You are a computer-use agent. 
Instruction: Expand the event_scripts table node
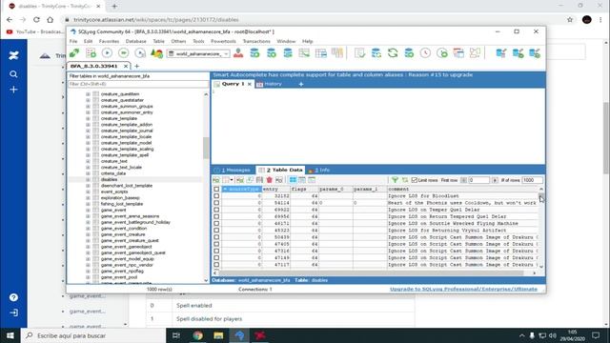click(x=88, y=192)
